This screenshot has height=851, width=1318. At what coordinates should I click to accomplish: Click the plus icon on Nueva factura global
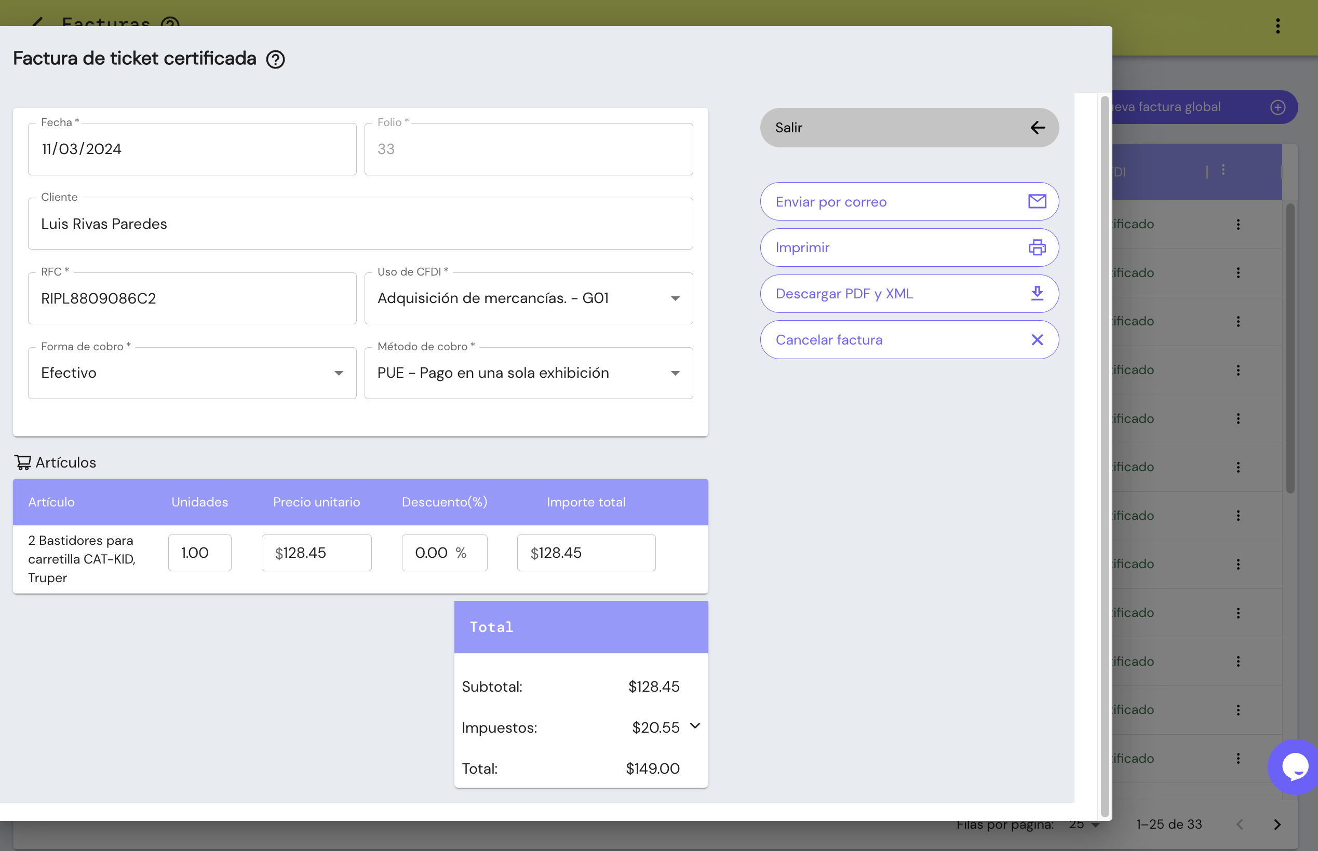(1277, 107)
